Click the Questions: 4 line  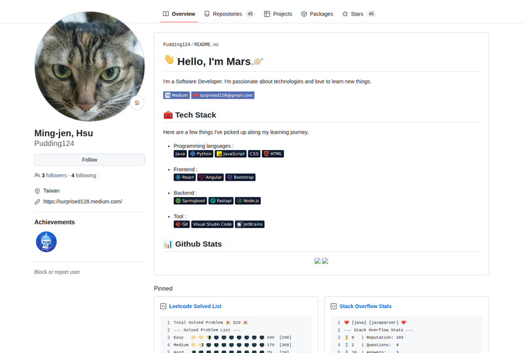(382, 345)
